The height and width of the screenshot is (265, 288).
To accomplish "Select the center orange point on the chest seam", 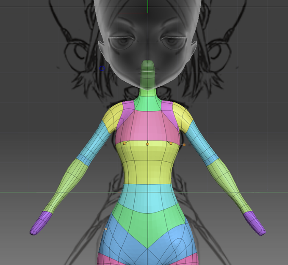I will (x=147, y=144).
